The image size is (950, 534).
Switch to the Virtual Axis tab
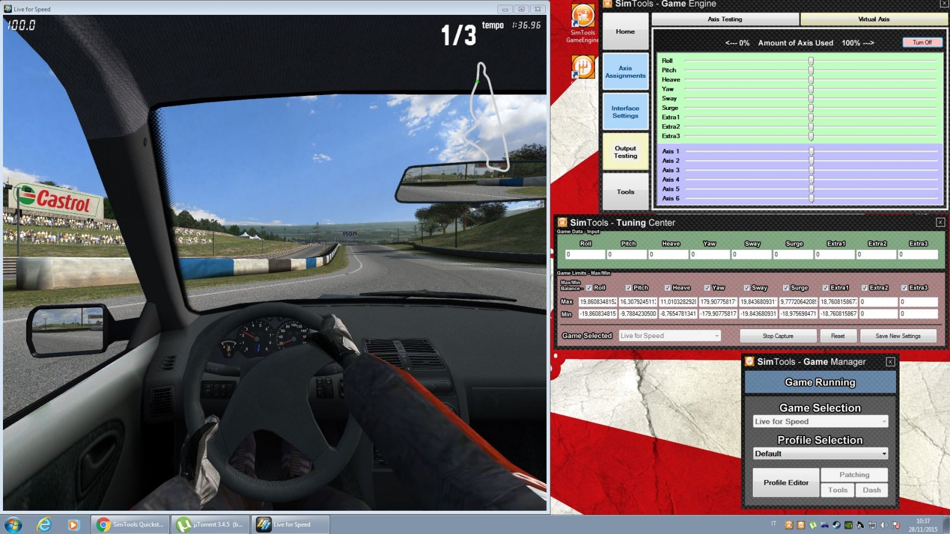point(873,19)
